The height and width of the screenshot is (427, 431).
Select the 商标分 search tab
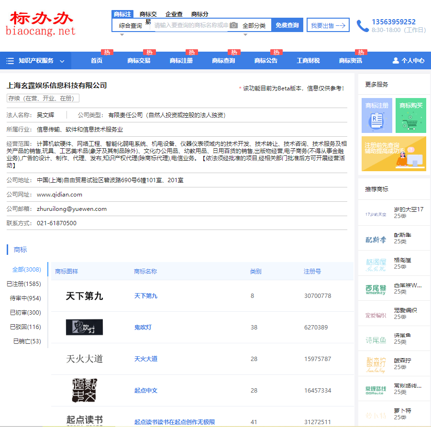[200, 14]
